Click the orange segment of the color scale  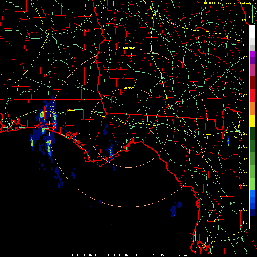(252, 108)
